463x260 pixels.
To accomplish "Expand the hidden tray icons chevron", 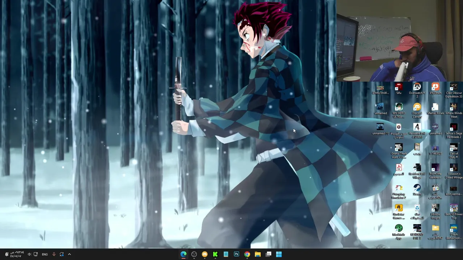I will tap(69, 254).
